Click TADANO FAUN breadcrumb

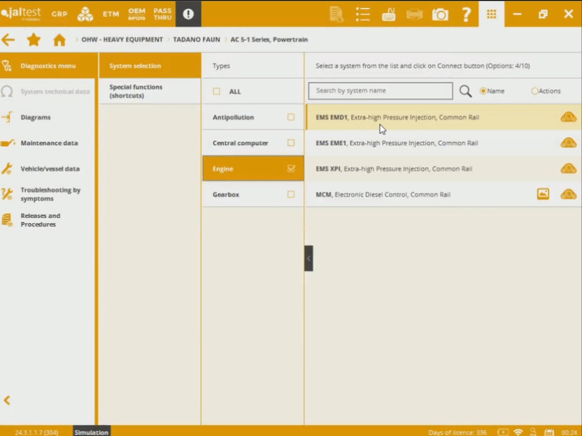click(196, 40)
